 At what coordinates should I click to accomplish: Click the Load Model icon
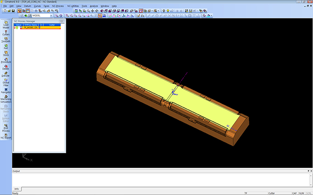tap(6, 23)
